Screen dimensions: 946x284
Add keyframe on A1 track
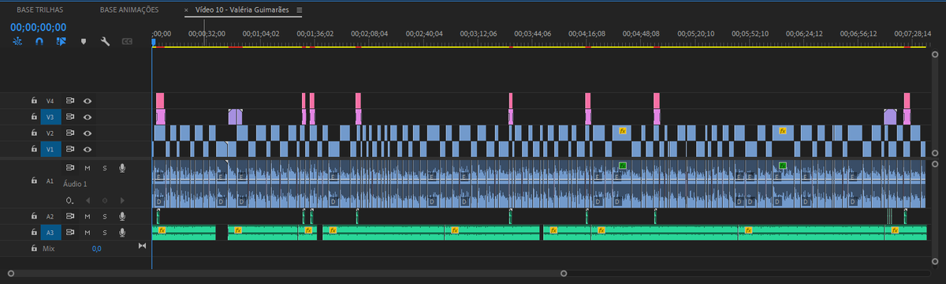click(104, 200)
